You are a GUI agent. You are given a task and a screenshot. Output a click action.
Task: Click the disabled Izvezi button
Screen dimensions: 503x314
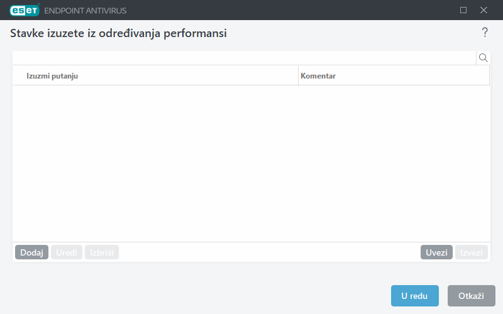(471, 252)
